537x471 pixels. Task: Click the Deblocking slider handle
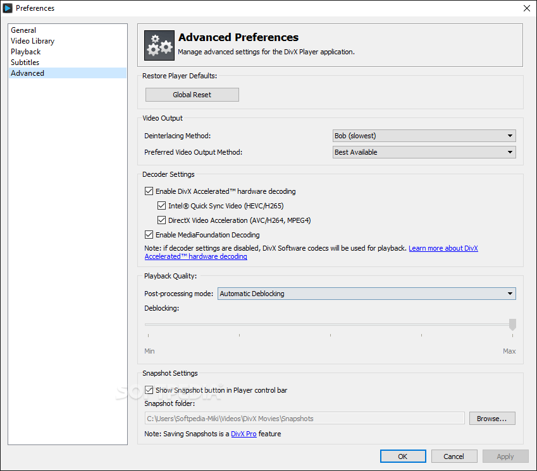point(512,325)
